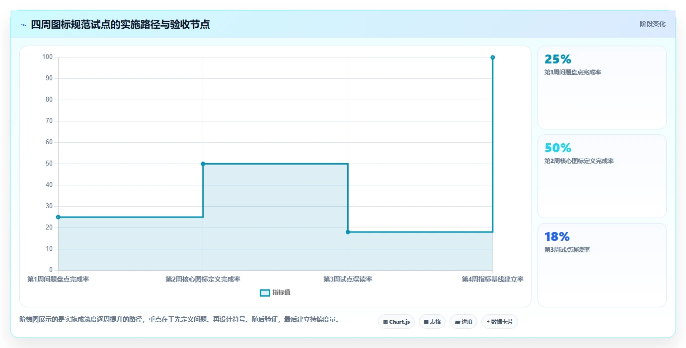Click the week 1 data point at 25
The width and height of the screenshot is (686, 348).
[58, 217]
